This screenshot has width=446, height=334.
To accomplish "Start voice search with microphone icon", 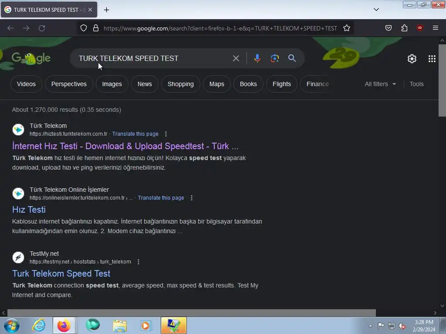I will [257, 58].
